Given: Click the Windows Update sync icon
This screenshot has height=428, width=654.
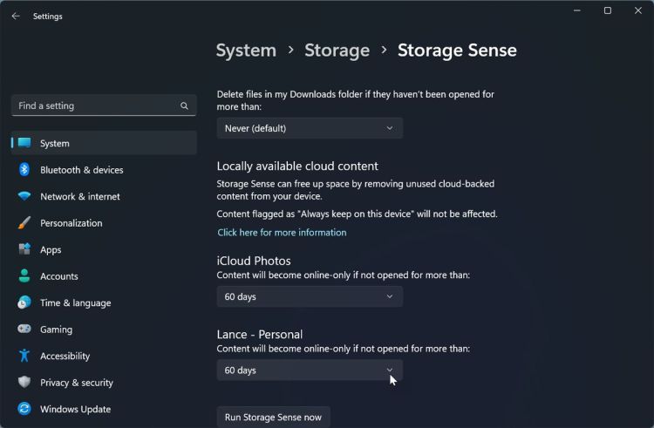Looking at the screenshot, I should tap(24, 409).
